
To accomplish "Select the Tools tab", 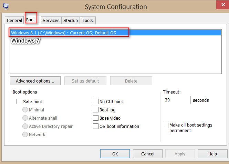I will pos(87,20).
